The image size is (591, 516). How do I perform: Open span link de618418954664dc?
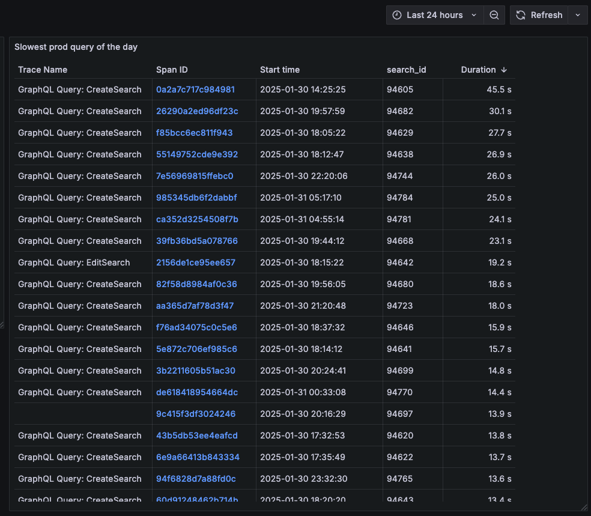197,392
